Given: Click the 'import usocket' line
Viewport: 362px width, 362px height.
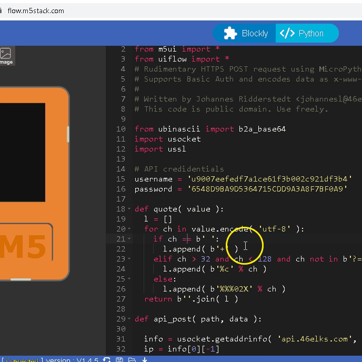Looking at the screenshot, I should [x=168, y=139].
